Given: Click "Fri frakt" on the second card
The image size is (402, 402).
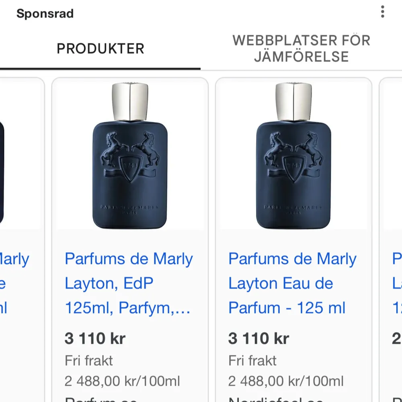Looking at the screenshot, I should click(x=88, y=361).
